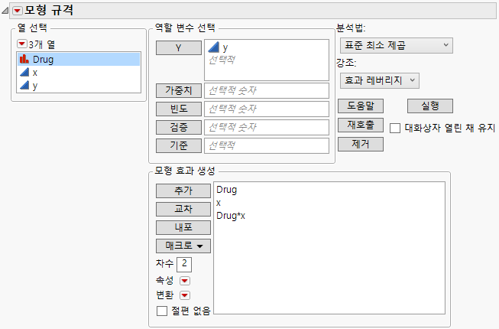Screen dimensions: 499x329
Task: Click the 차수 field showing 2
Action: 184,264
